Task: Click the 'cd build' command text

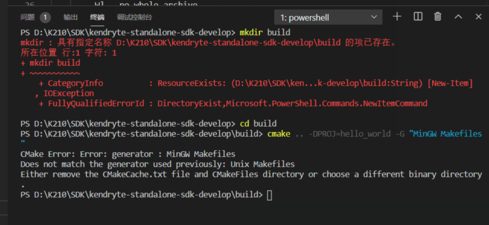Action: (258, 124)
